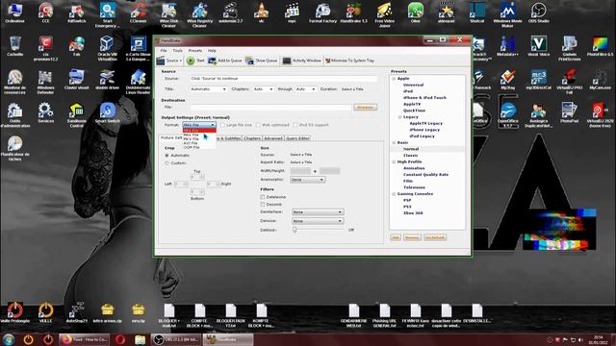The image size is (616, 346).
Task: Adjust the Deblock slider handle
Action: pyautogui.click(x=295, y=230)
